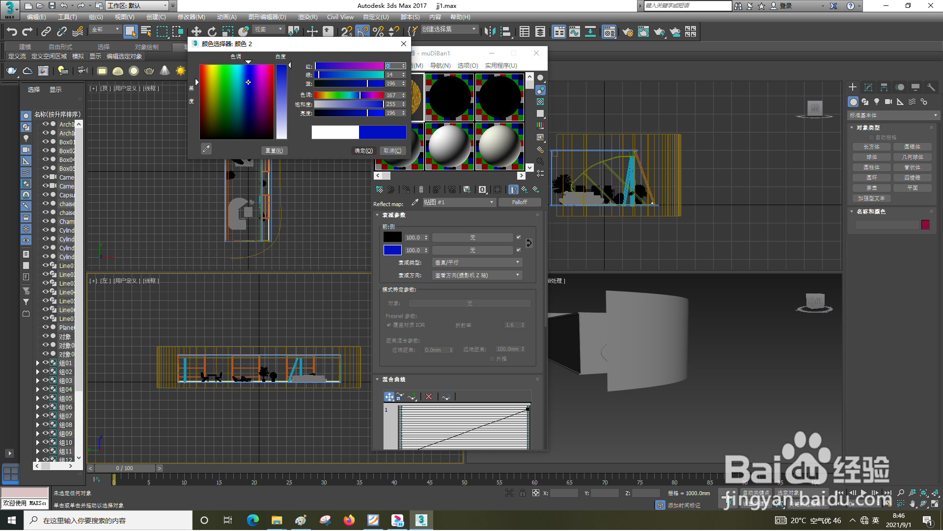This screenshot has height=531, width=943.
Task: Open the 贴图 #1 map name dropdown
Action: click(x=459, y=202)
